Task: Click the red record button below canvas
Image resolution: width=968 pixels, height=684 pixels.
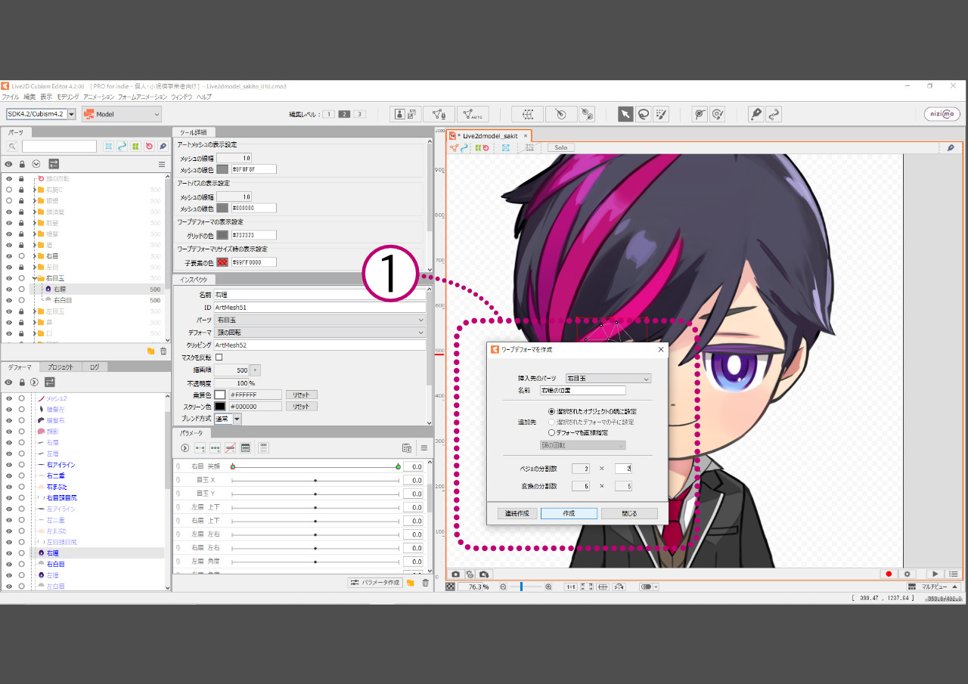Action: (x=889, y=574)
